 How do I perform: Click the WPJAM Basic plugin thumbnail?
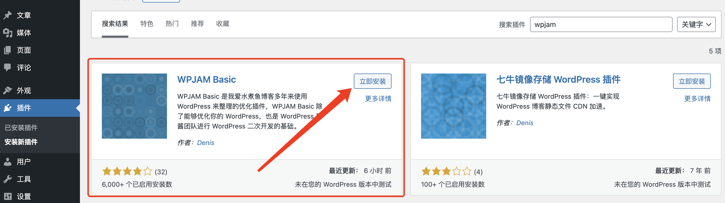click(x=134, y=106)
